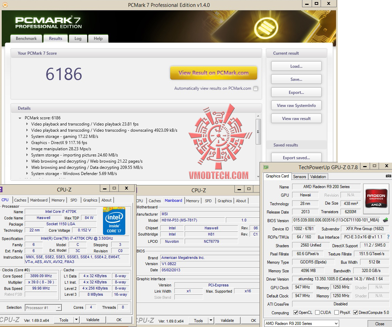The width and height of the screenshot is (392, 327).
Task: Open the Graphics Card tab in GPU-Z
Action: (x=277, y=176)
